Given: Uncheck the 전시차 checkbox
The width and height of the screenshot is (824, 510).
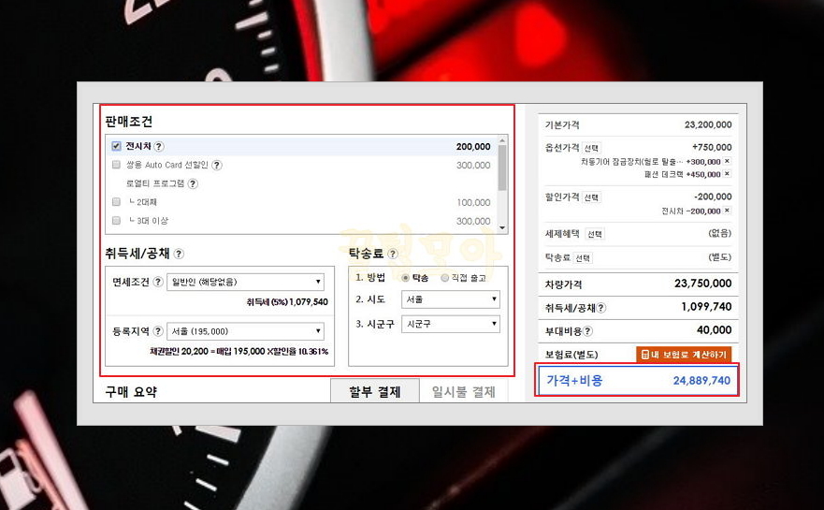Looking at the screenshot, I should coord(116,146).
